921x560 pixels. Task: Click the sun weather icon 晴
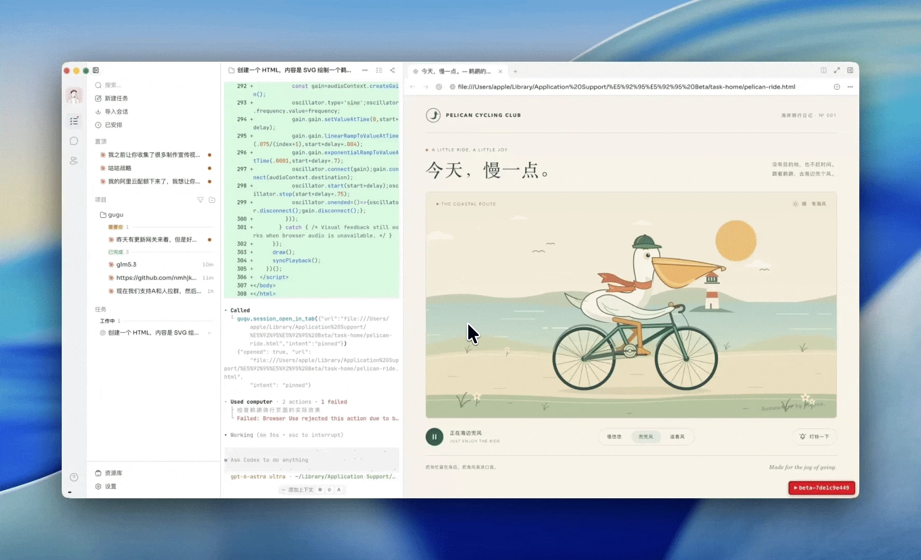coord(796,204)
